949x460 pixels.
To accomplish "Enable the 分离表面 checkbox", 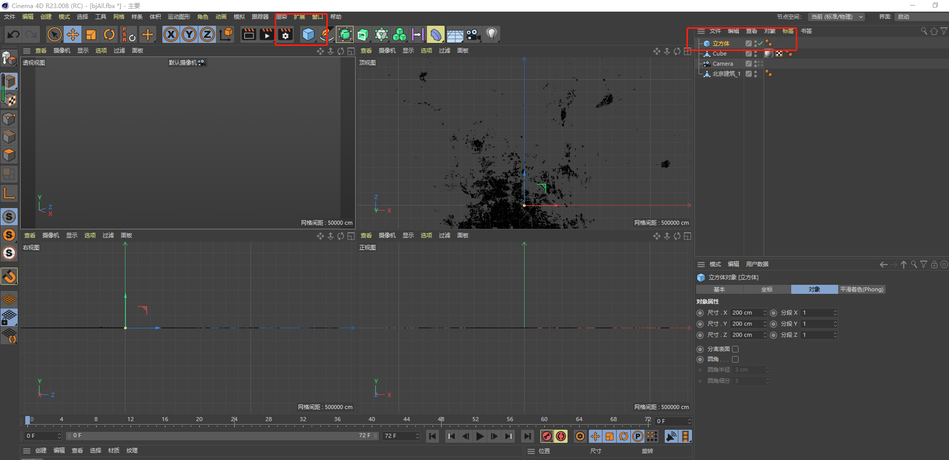I will coord(735,349).
